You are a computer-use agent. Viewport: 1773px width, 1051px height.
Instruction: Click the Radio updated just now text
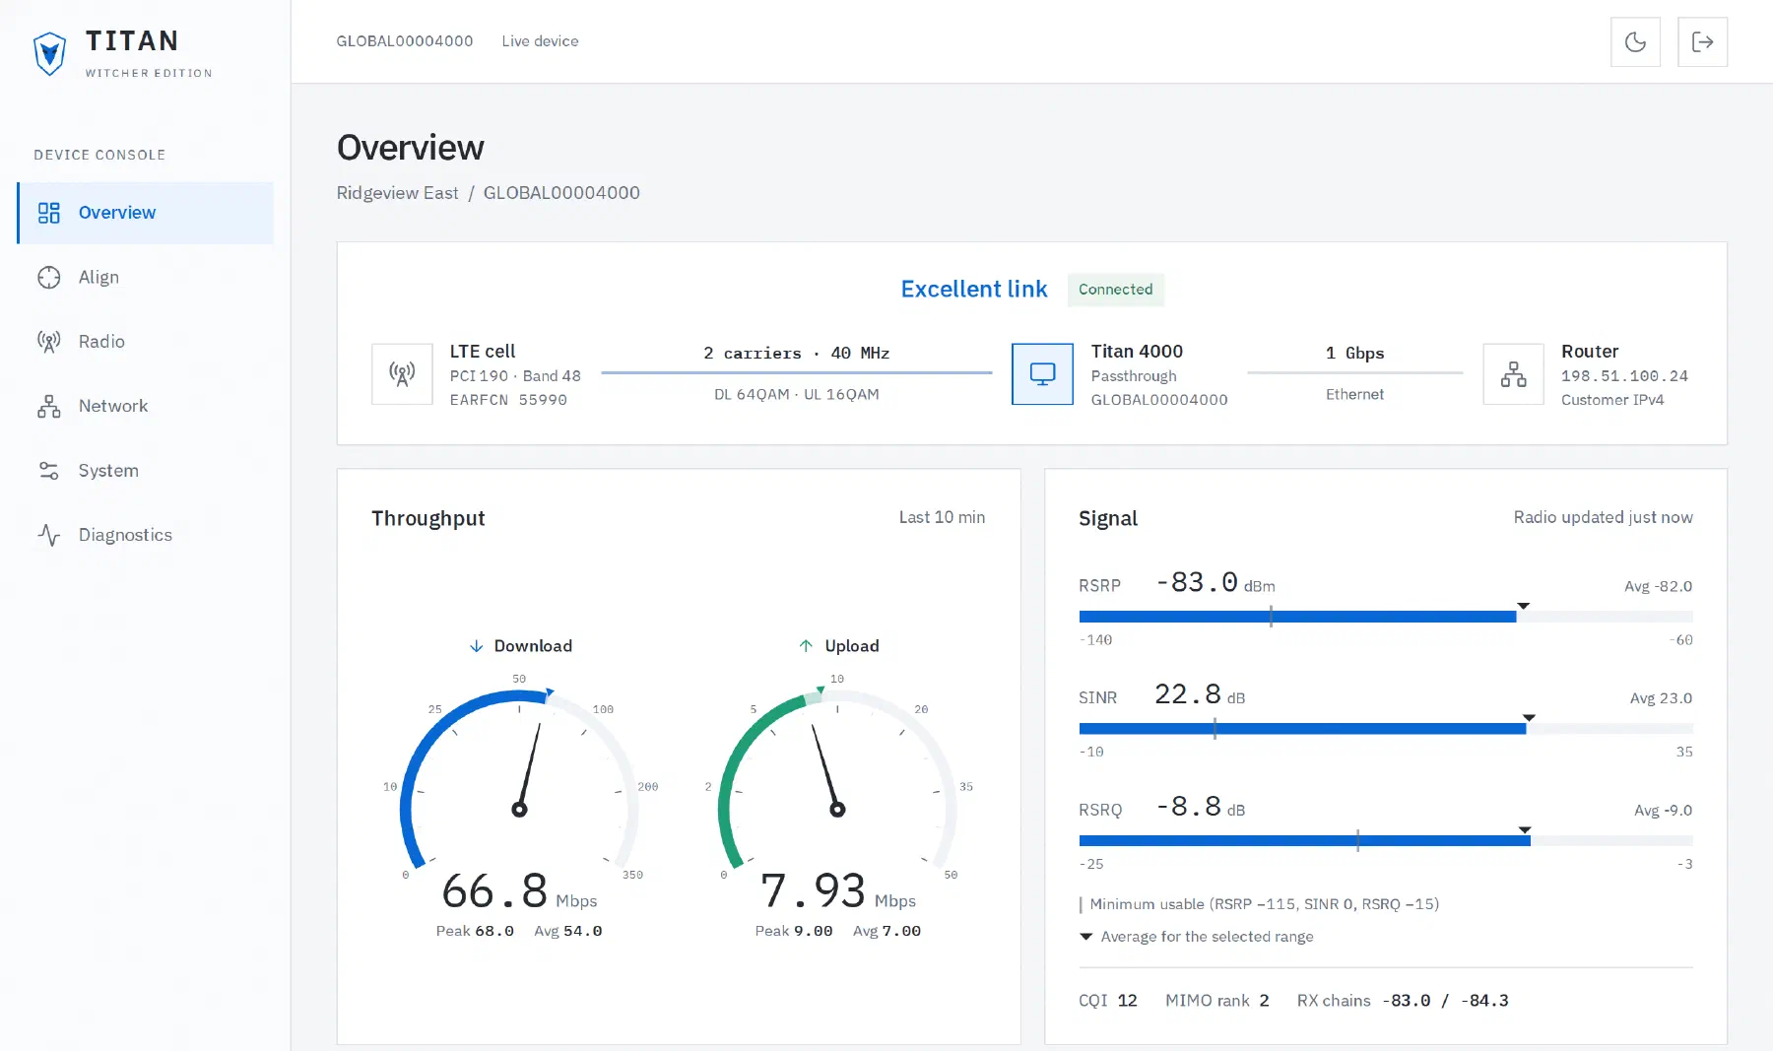point(1604,518)
